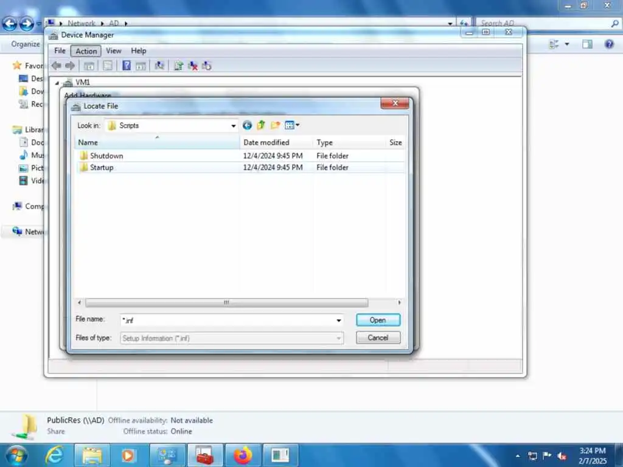Viewport: 623px width, 467px height.
Task: Click the scrollbar right arrow in file list
Action: (399, 303)
